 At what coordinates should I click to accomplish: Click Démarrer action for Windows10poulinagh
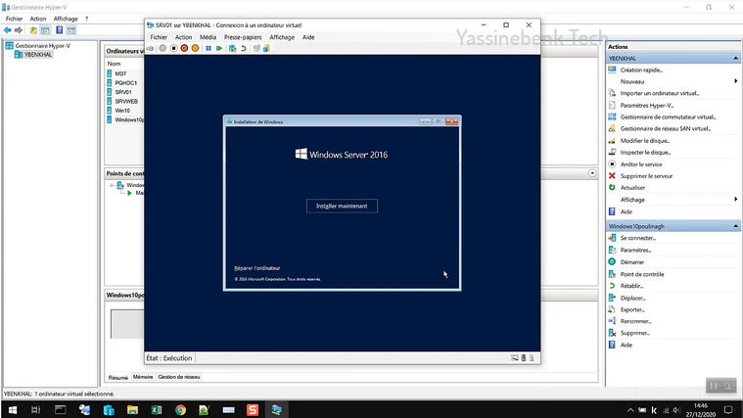click(632, 262)
